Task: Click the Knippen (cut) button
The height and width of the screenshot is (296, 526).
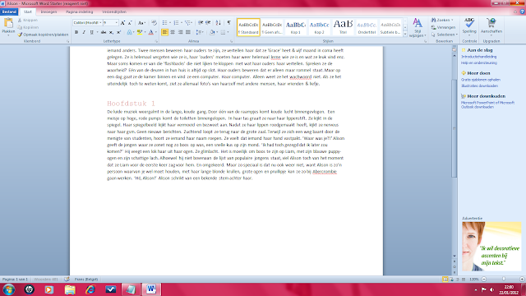Action: point(28,20)
